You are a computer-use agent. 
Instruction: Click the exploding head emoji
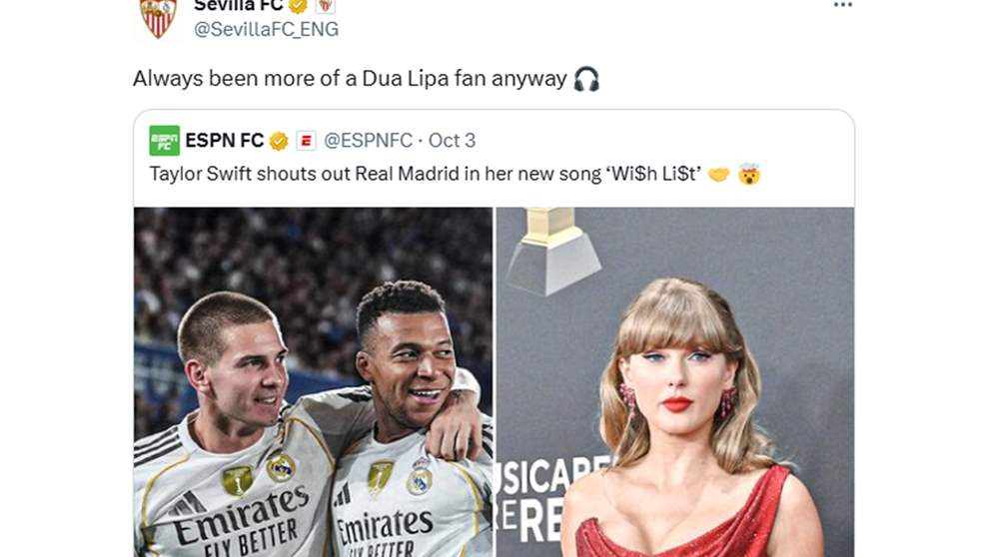click(x=749, y=174)
